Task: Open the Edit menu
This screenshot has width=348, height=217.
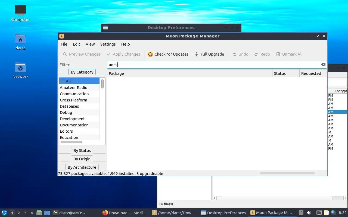Action: [76, 44]
